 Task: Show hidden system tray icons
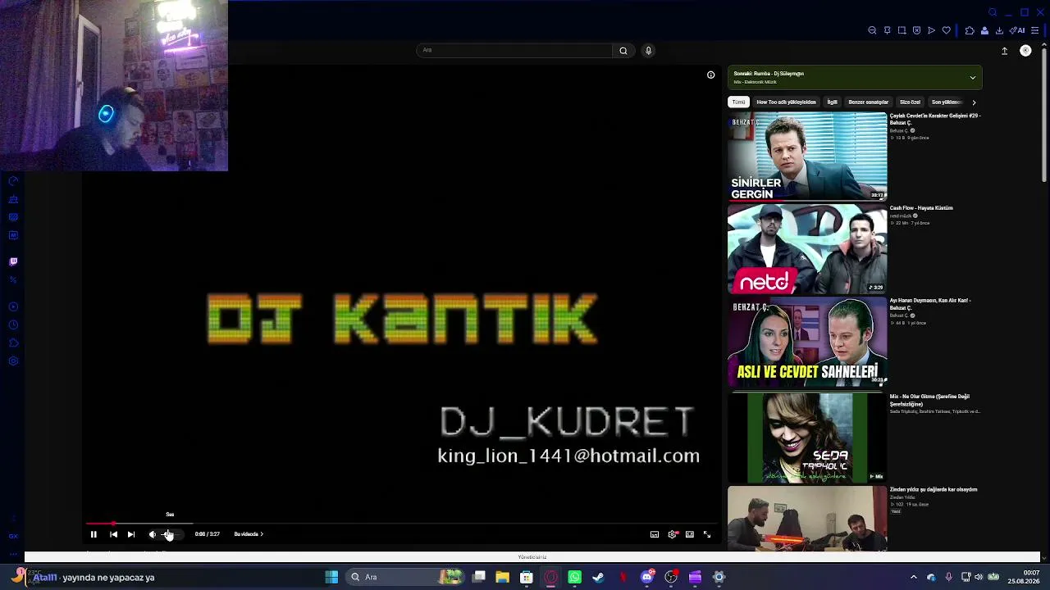[914, 577]
